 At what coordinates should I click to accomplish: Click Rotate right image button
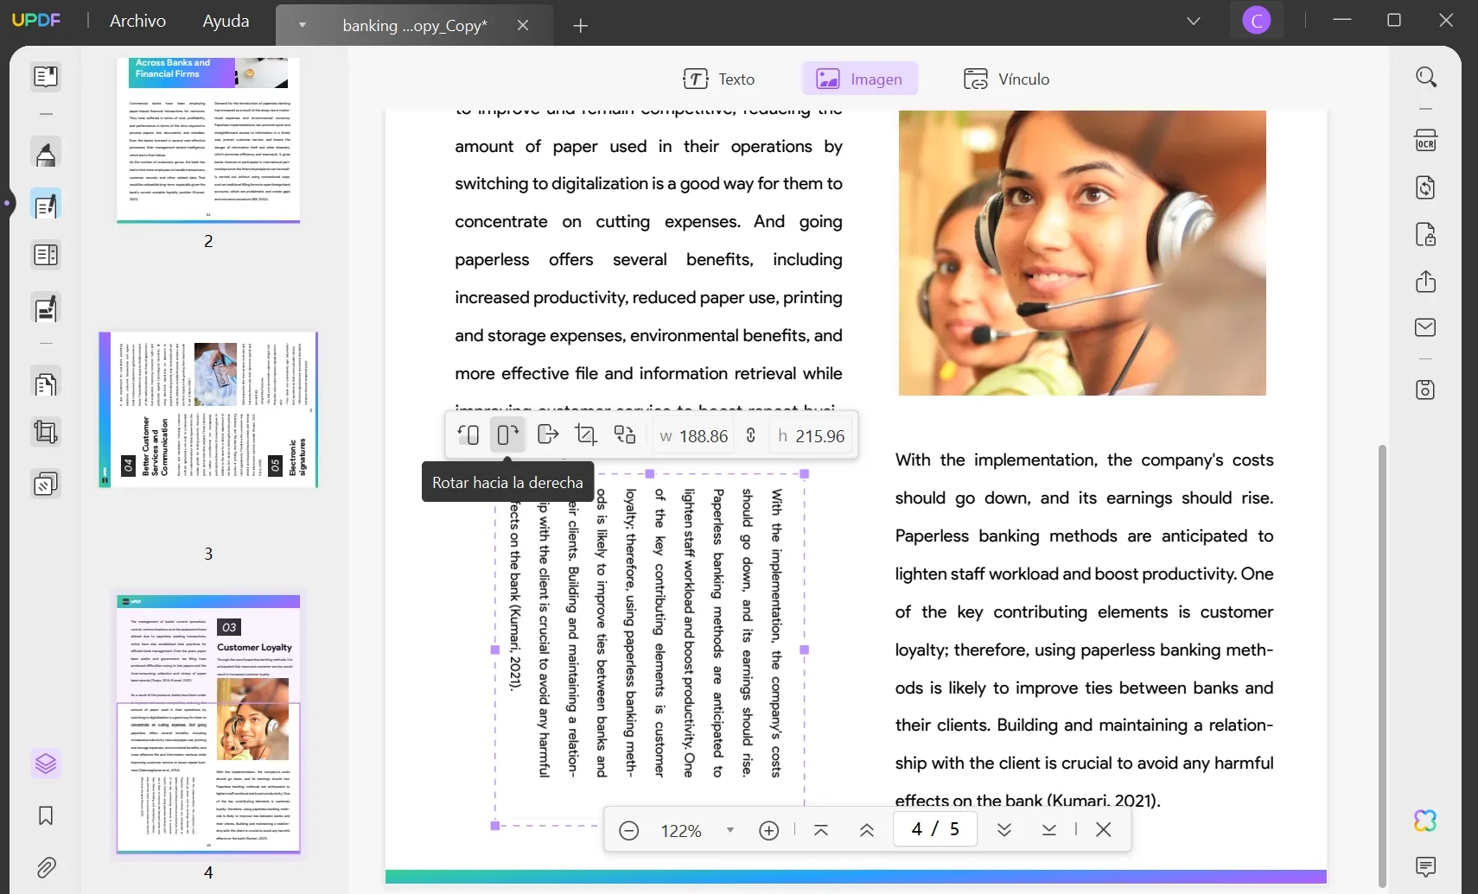tap(507, 434)
